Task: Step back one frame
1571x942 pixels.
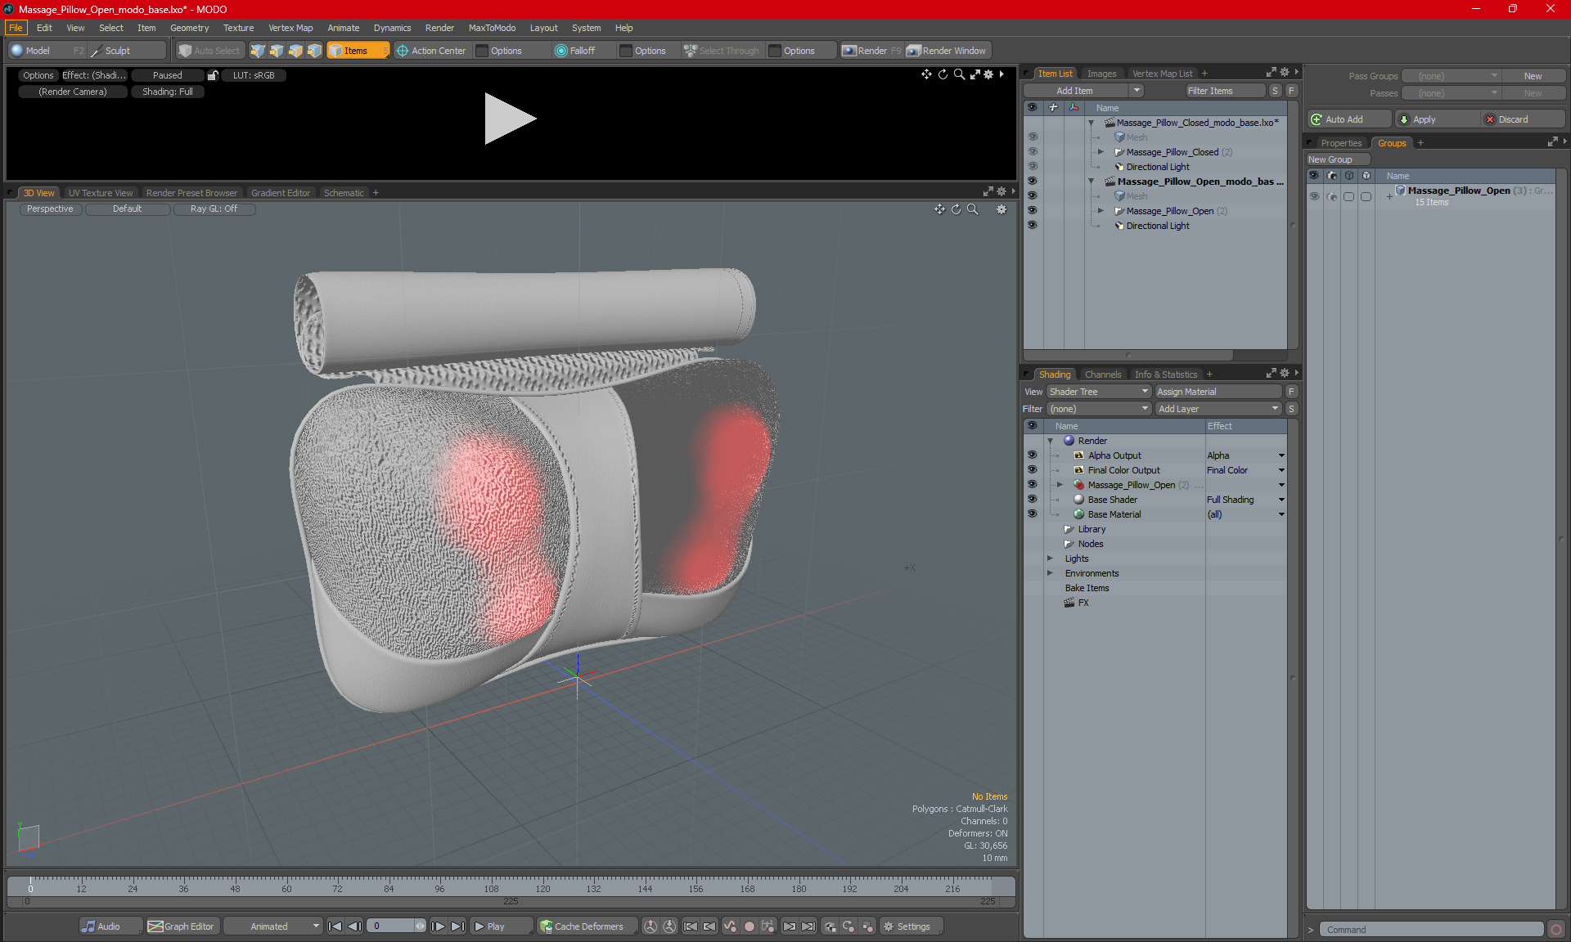Action: coord(354,926)
